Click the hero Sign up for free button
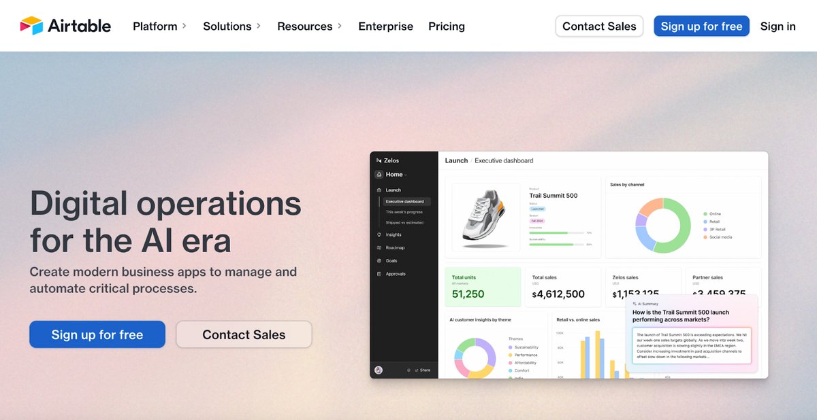Image resolution: width=817 pixels, height=420 pixels. coord(97,334)
